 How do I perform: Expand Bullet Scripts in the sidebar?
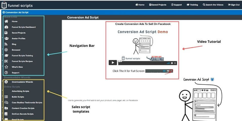coord(18,97)
